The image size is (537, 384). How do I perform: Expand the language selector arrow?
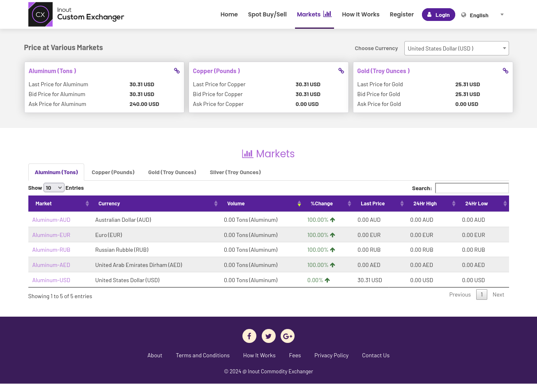coord(502,14)
